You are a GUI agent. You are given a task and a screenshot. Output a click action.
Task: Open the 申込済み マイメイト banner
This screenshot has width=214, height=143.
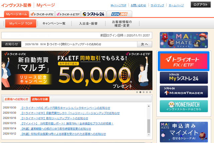click(x=184, y=132)
